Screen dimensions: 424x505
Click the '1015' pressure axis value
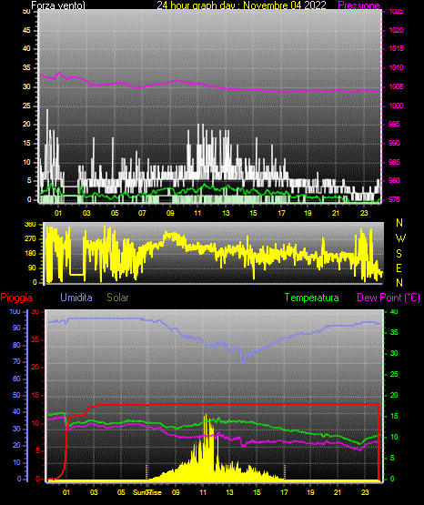(397, 48)
